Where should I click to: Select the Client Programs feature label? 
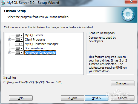[x=35, y=39]
